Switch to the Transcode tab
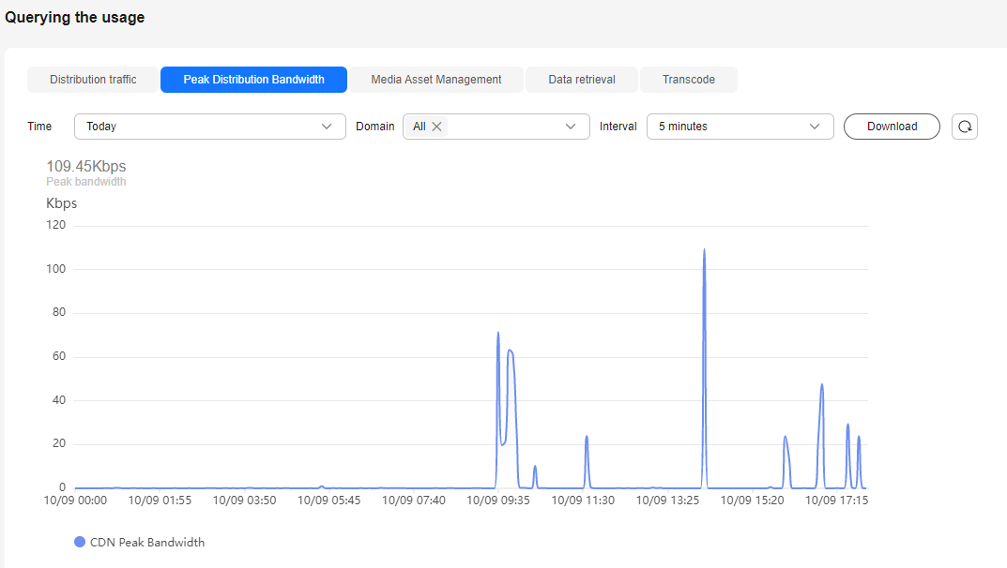 pyautogui.click(x=689, y=80)
